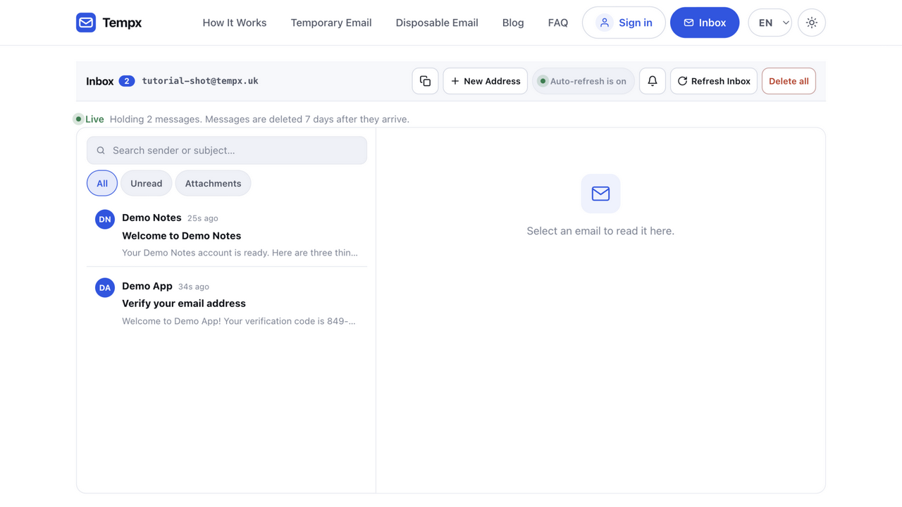Click the 34s ago timestamp

[x=194, y=287]
